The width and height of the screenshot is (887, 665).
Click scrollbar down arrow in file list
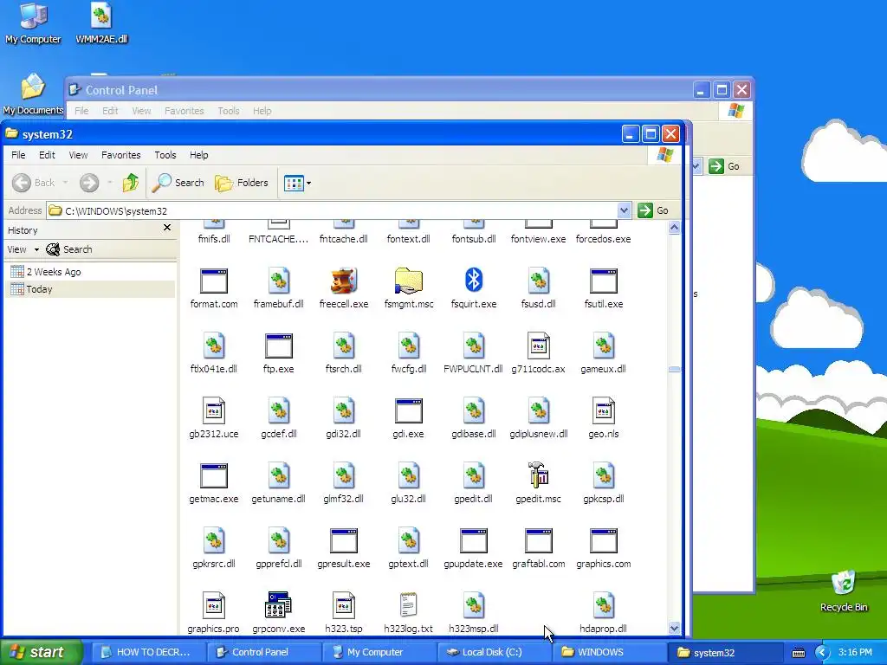674,628
